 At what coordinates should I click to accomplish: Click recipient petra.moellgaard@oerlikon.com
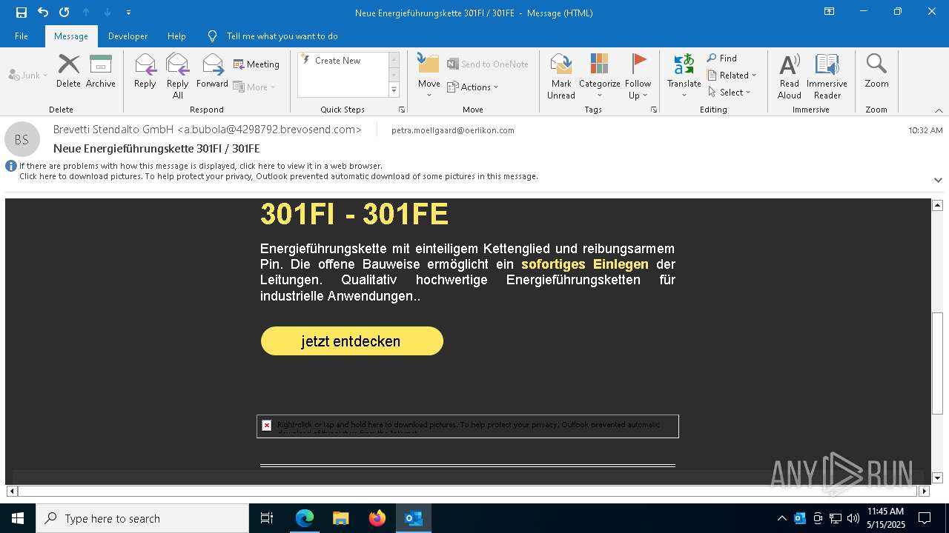[452, 130]
